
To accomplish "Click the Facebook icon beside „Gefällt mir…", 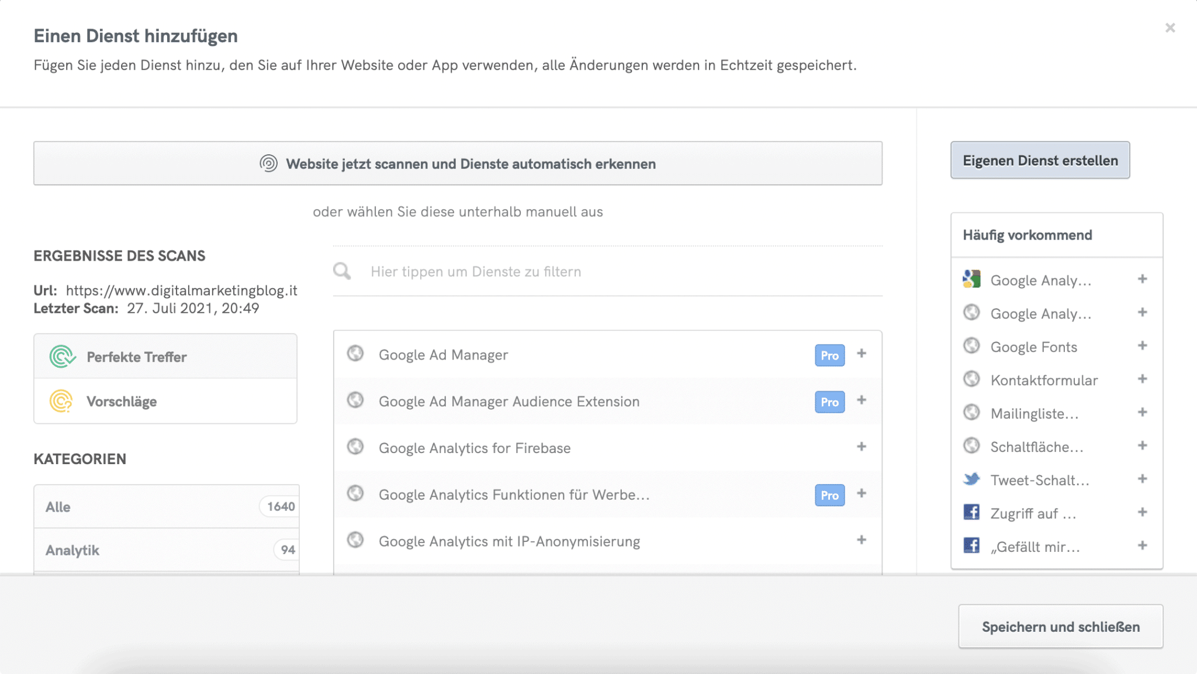I will tap(971, 546).
